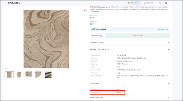The image size is (183, 101).
Task: Collapse the DIMENSION section
Action: click(130, 84)
